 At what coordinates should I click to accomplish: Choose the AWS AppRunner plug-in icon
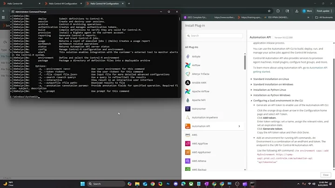click(x=188, y=152)
